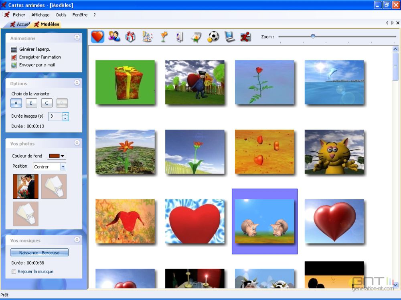Adjust the Zoom slider
This screenshot has height=300, width=401.
(x=313, y=36)
